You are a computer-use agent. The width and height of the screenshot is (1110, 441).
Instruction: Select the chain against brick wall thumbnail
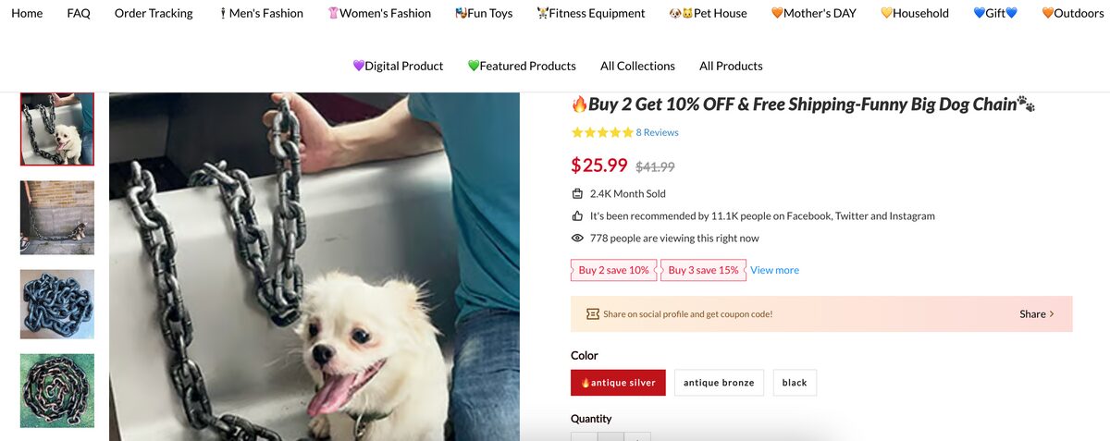pyautogui.click(x=57, y=217)
